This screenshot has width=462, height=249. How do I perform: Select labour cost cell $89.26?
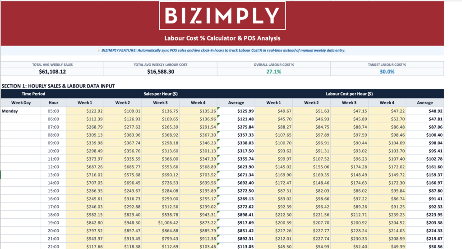[349, 207]
